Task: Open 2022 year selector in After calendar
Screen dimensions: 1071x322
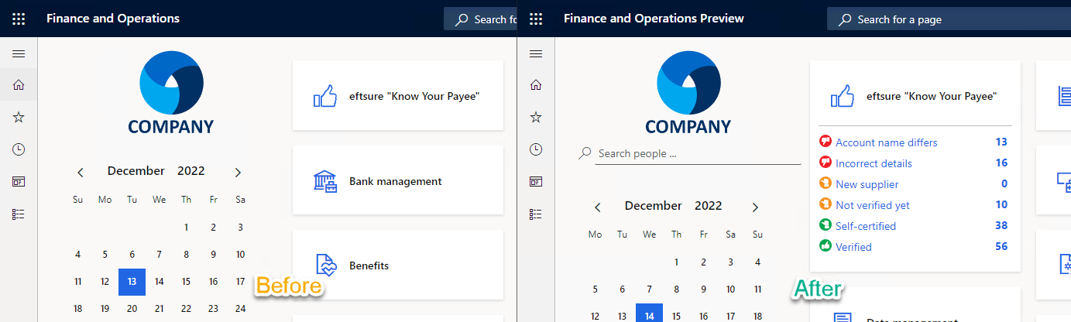Action: tap(709, 205)
